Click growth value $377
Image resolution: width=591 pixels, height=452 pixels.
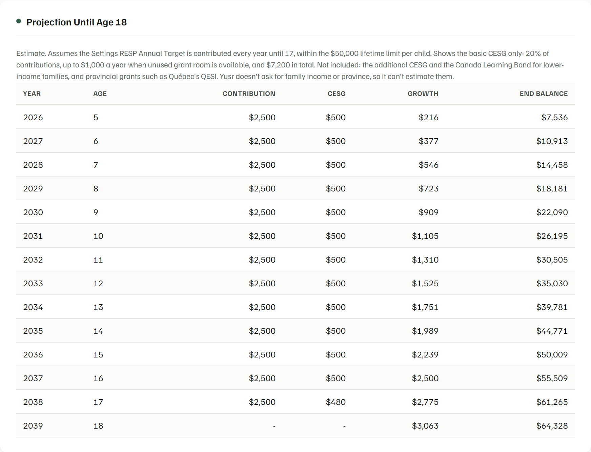pyautogui.click(x=428, y=141)
